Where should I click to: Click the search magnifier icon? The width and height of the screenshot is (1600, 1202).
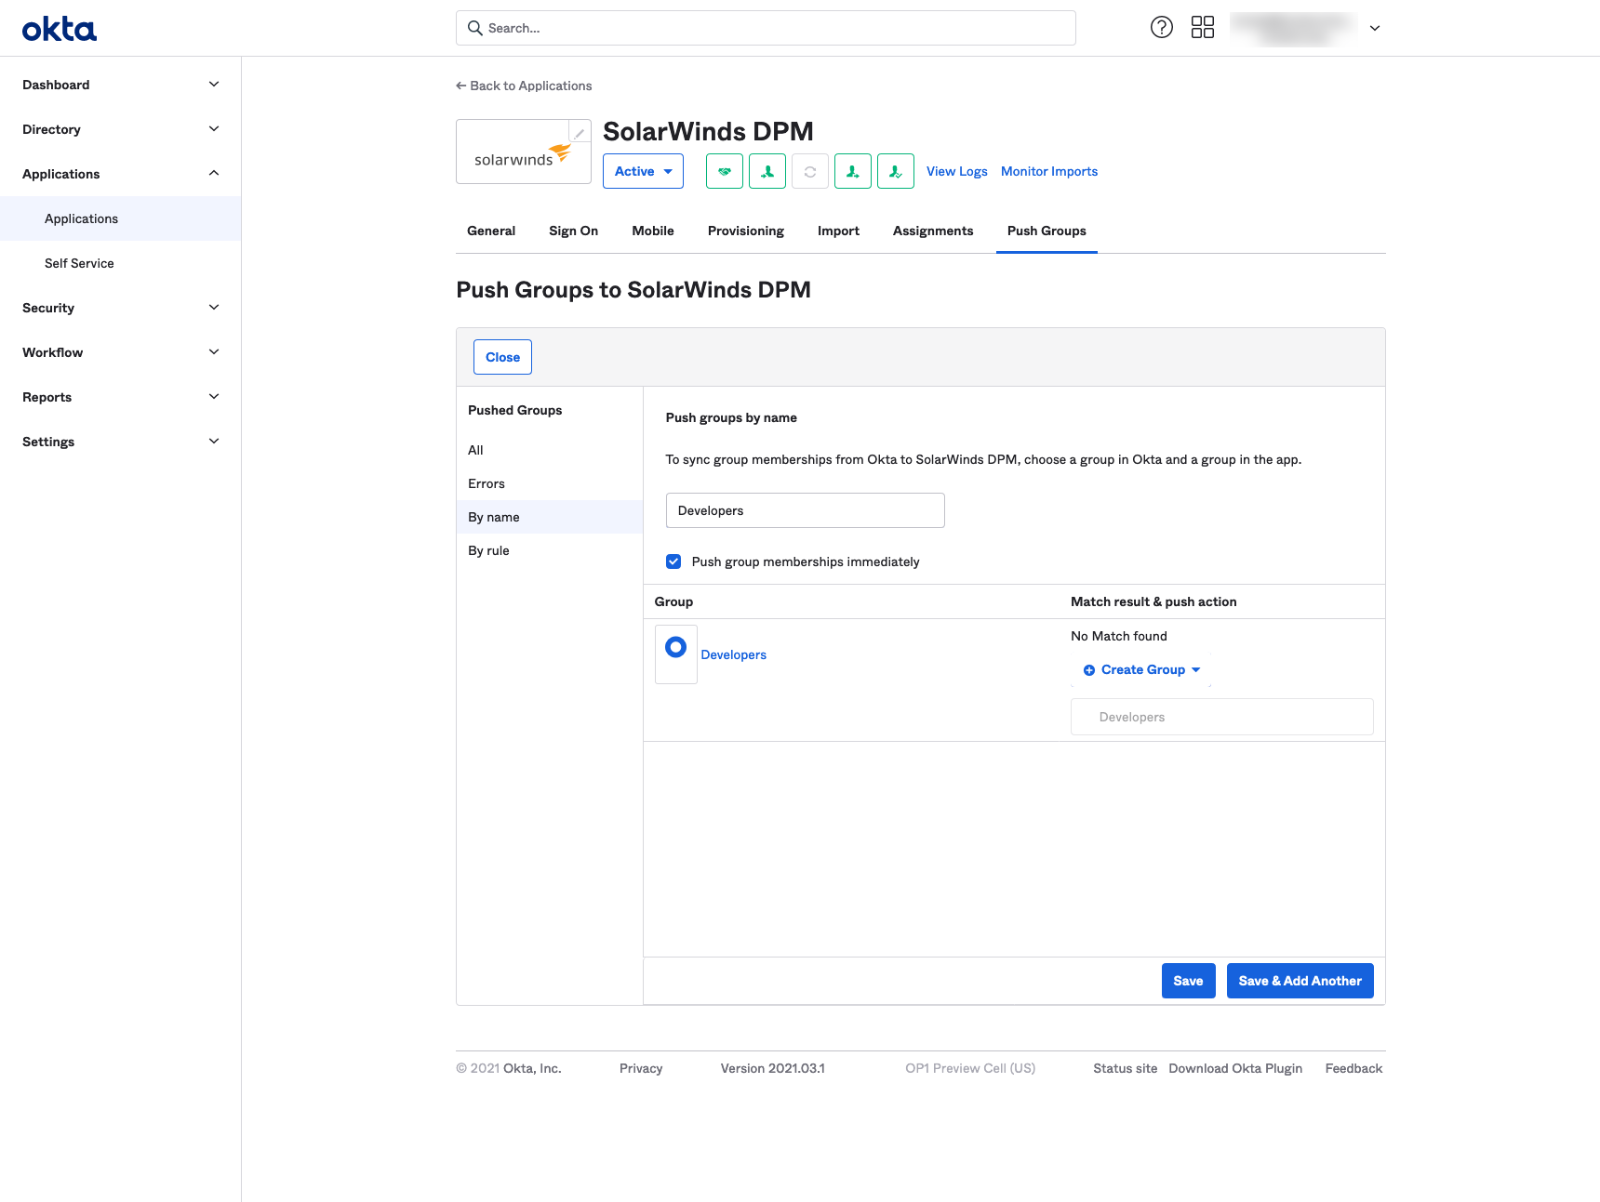click(474, 28)
